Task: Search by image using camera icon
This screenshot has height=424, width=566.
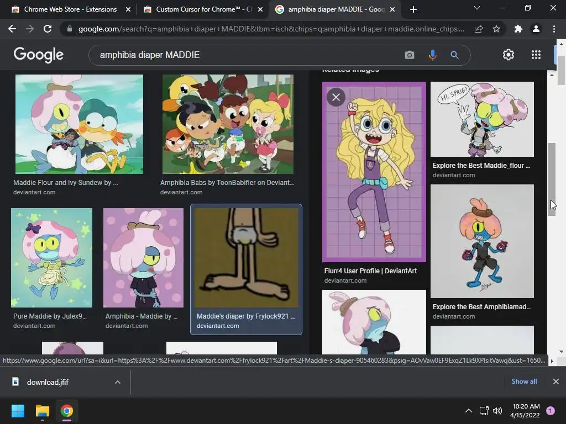Action: click(x=410, y=55)
